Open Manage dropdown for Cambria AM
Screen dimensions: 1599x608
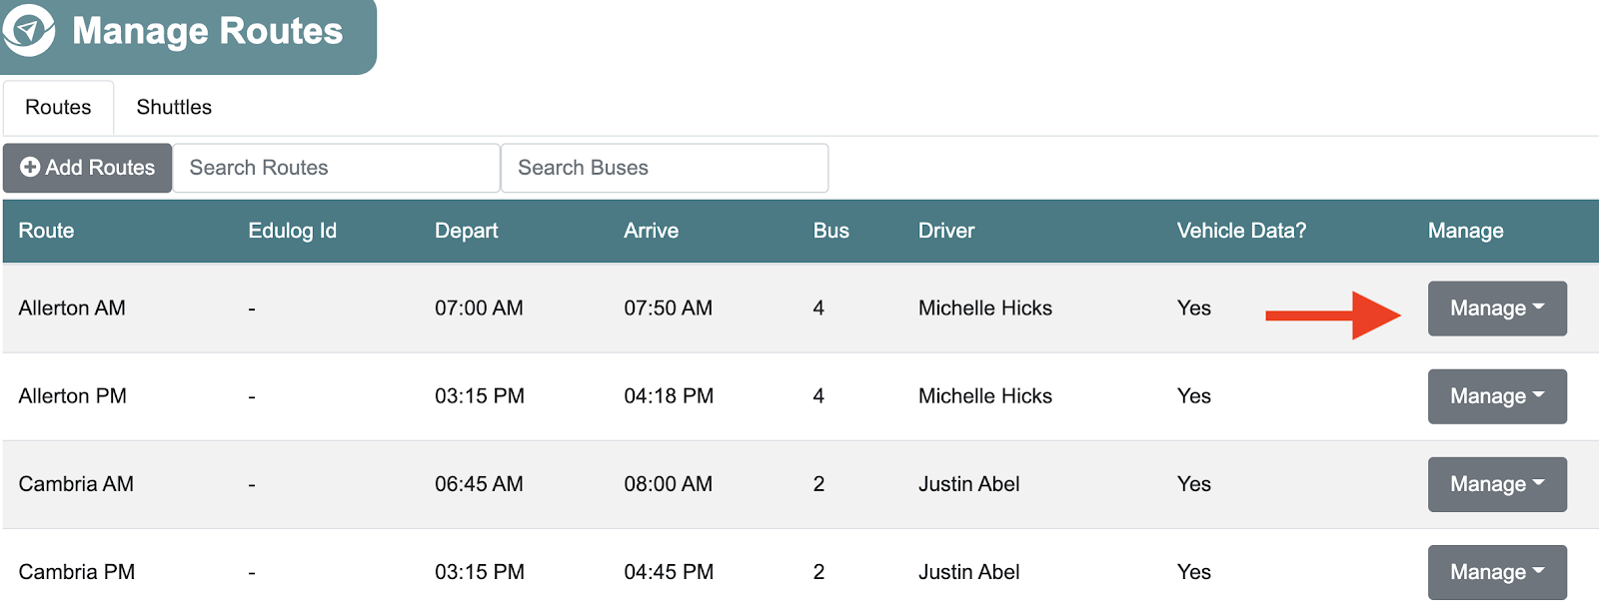point(1496,484)
